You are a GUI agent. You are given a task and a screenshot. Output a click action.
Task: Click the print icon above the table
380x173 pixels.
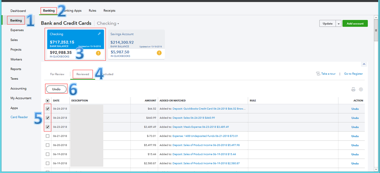coord(353,90)
